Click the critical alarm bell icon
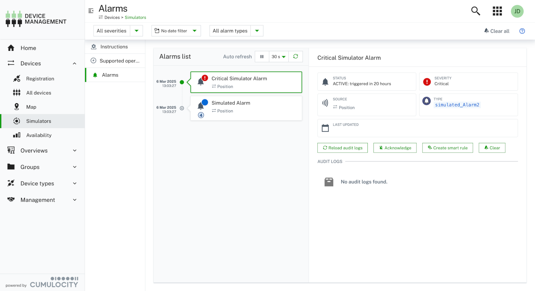This screenshot has height=291, width=535. tap(201, 82)
